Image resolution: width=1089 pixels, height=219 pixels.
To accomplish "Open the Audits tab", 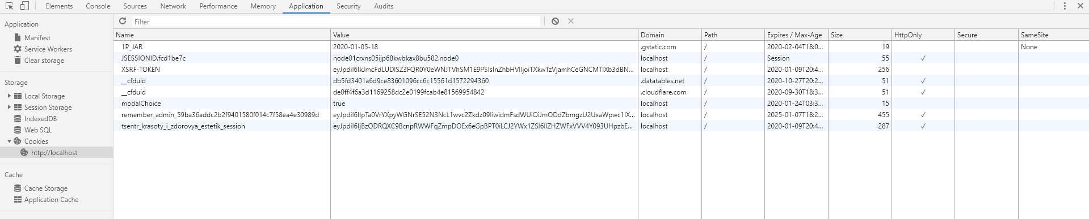I will 384,6.
